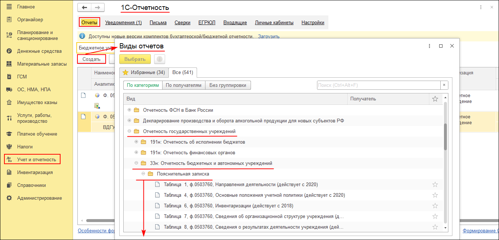This screenshot has height=240, width=499.
Task: Open the Виды отчетов dialog's three-dot menu
Action: click(429, 46)
